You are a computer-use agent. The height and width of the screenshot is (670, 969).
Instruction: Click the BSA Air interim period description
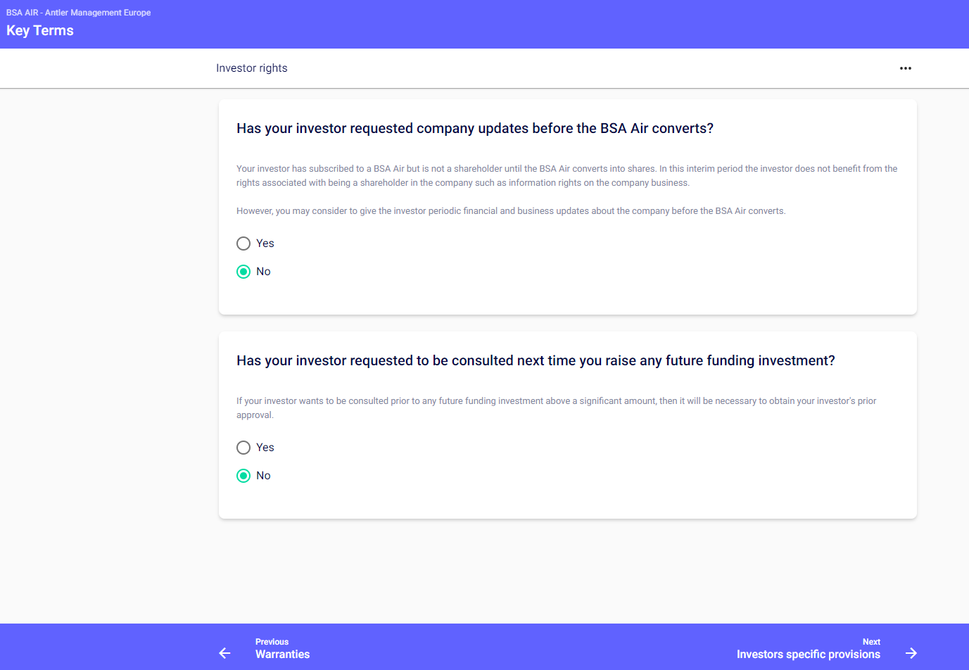(x=566, y=175)
